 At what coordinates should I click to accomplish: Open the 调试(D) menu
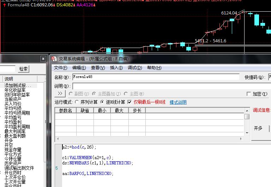135,68
